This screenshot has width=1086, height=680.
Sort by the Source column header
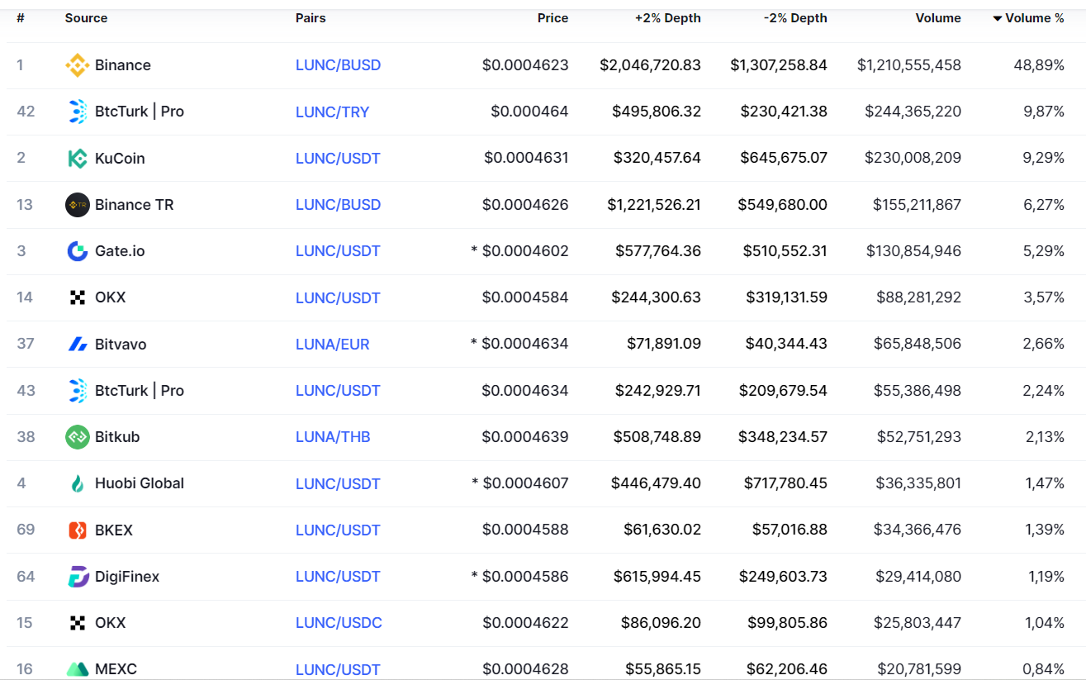(x=86, y=18)
